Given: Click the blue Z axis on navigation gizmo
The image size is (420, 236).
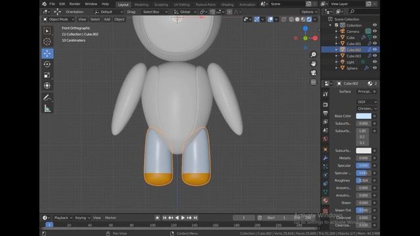Looking at the screenshot, I should 305,28.
